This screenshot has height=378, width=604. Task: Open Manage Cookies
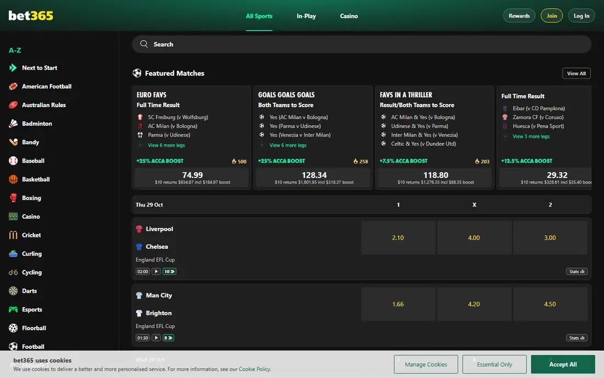[426, 364]
